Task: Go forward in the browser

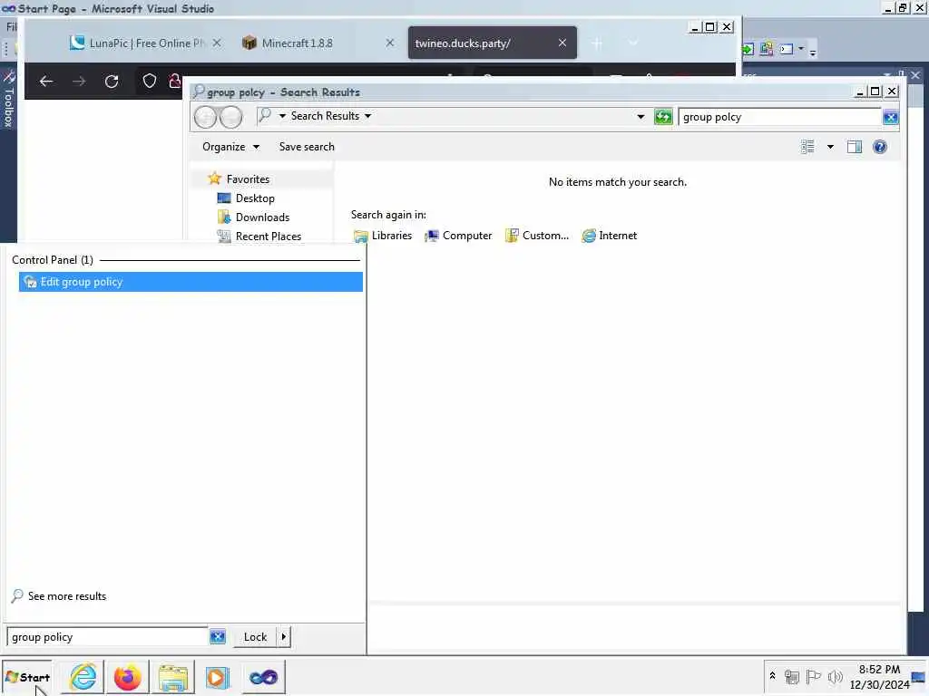Action: [79, 81]
